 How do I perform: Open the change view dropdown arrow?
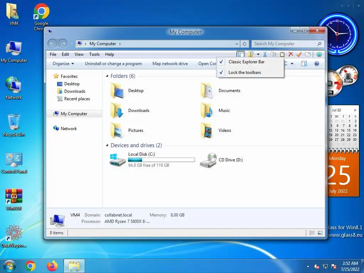pos(292,64)
